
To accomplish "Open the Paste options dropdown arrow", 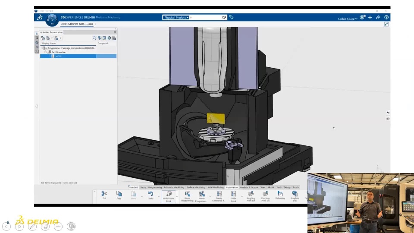I will pyautogui.click(x=142, y=197).
